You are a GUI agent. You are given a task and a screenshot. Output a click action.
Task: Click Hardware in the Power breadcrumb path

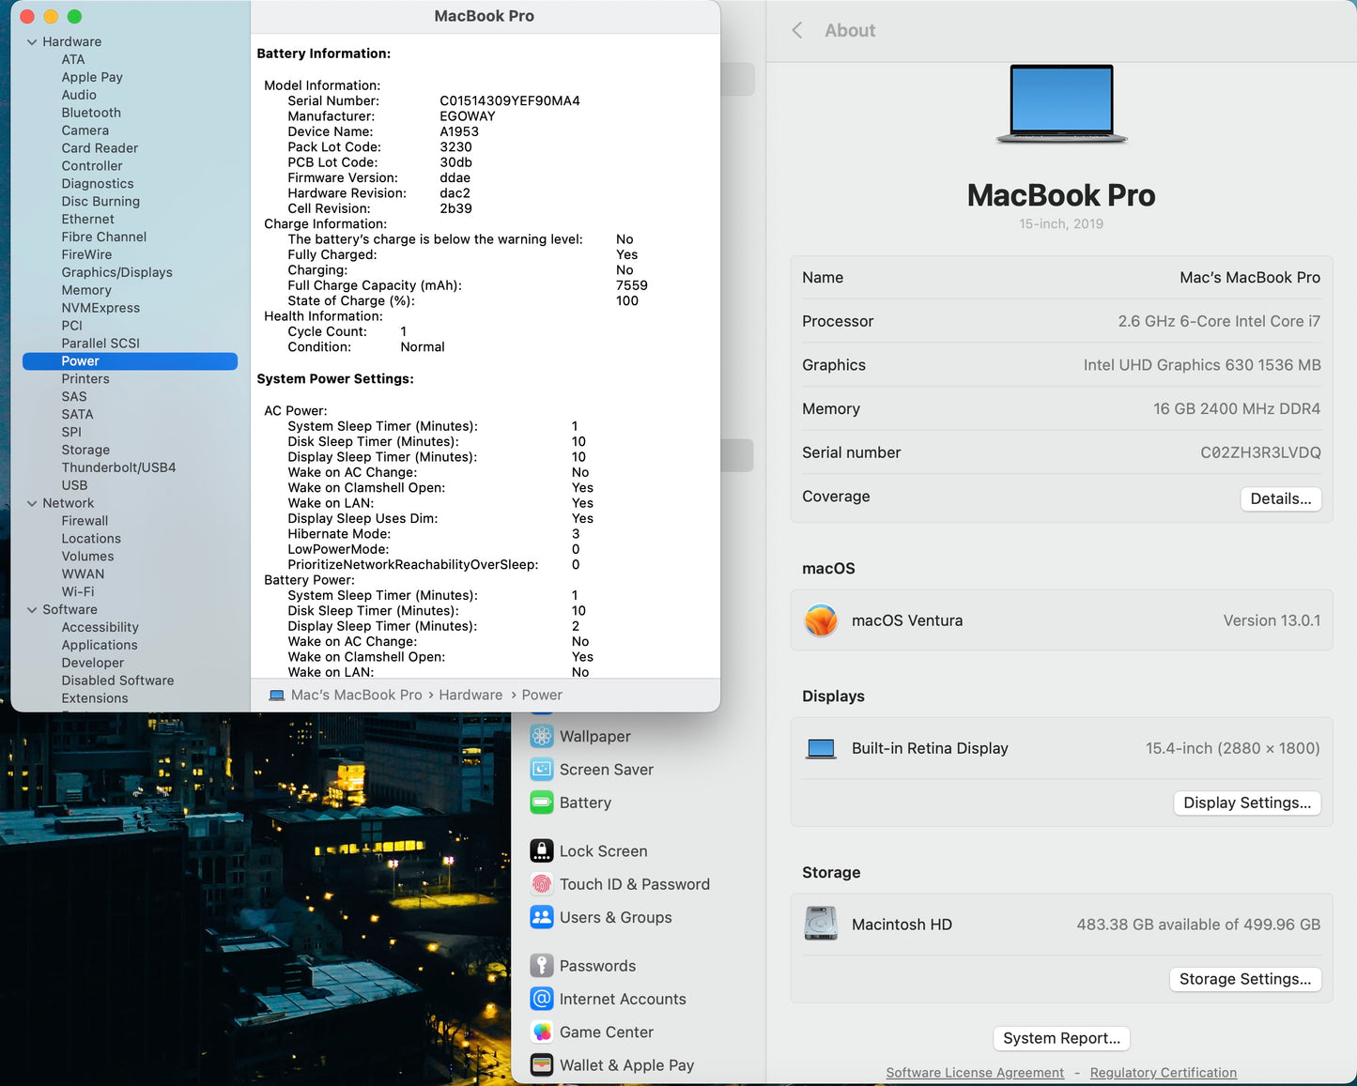coord(470,695)
